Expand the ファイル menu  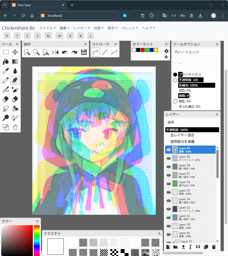pyautogui.click(x=47, y=28)
